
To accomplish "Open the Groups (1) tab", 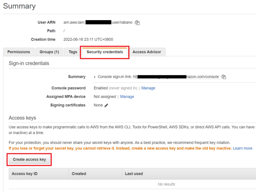I will (x=49, y=52).
